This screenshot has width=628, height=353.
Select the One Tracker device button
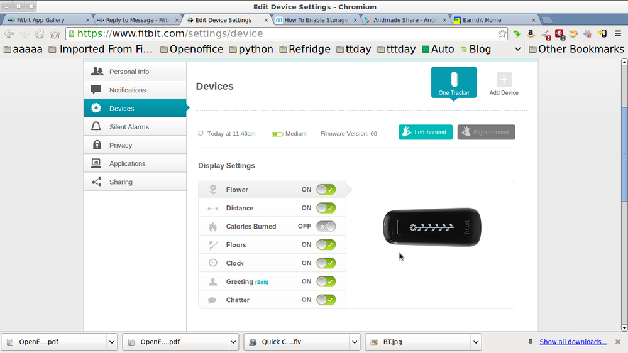[454, 82]
